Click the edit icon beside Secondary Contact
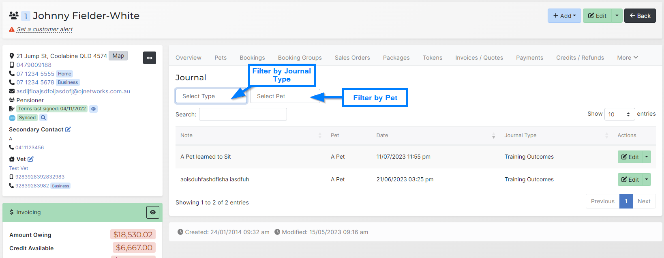 68,129
